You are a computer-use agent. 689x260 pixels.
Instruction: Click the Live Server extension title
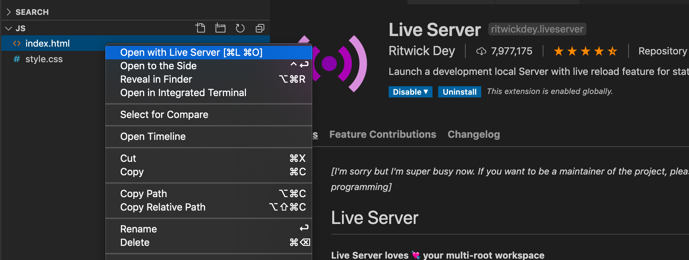(x=435, y=30)
